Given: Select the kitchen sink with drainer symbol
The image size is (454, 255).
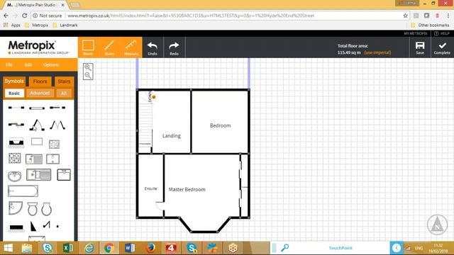Looking at the screenshot, I should [x=39, y=175].
